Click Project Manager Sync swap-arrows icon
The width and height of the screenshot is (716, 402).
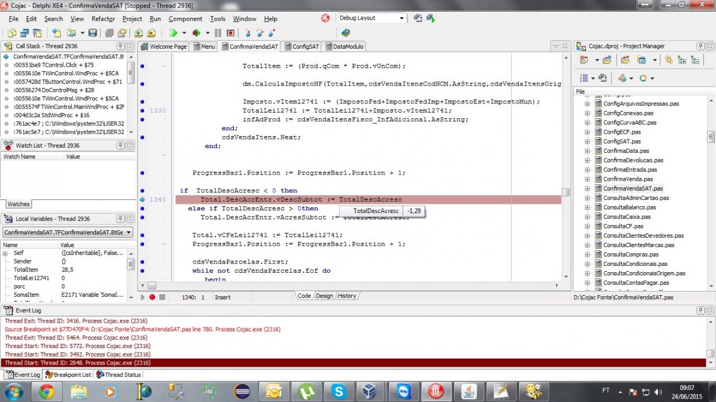pos(668,60)
